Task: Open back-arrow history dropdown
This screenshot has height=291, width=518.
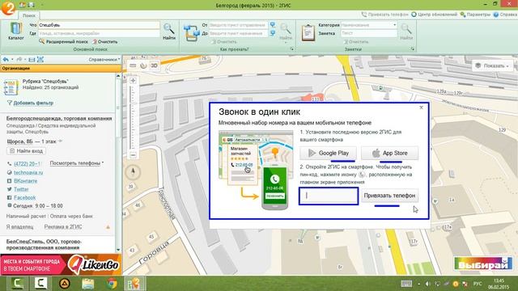Action: [x=12, y=59]
